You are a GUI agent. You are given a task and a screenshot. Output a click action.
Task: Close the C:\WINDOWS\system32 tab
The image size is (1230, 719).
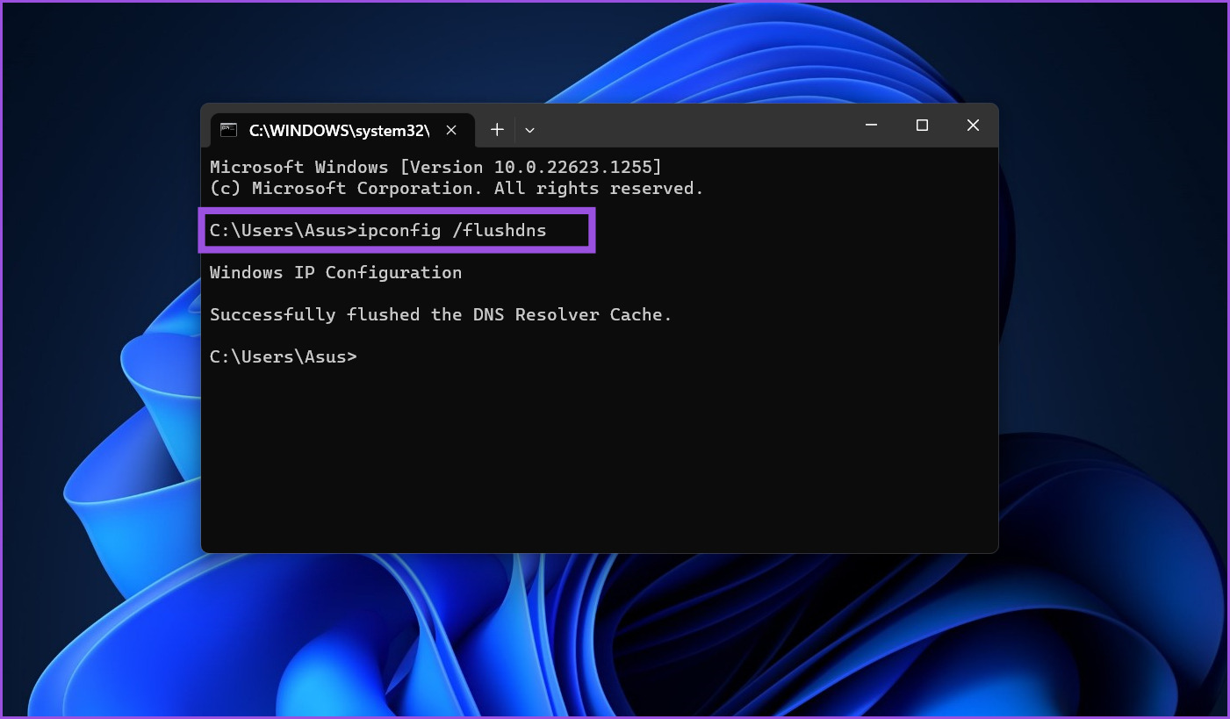[x=451, y=129]
